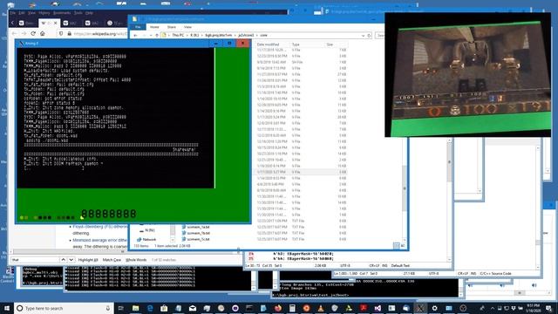Image resolution: width=558 pixels, height=314 pixels.
Task: Close the active Wikipedia tab in Firefox
Action: (55, 24)
